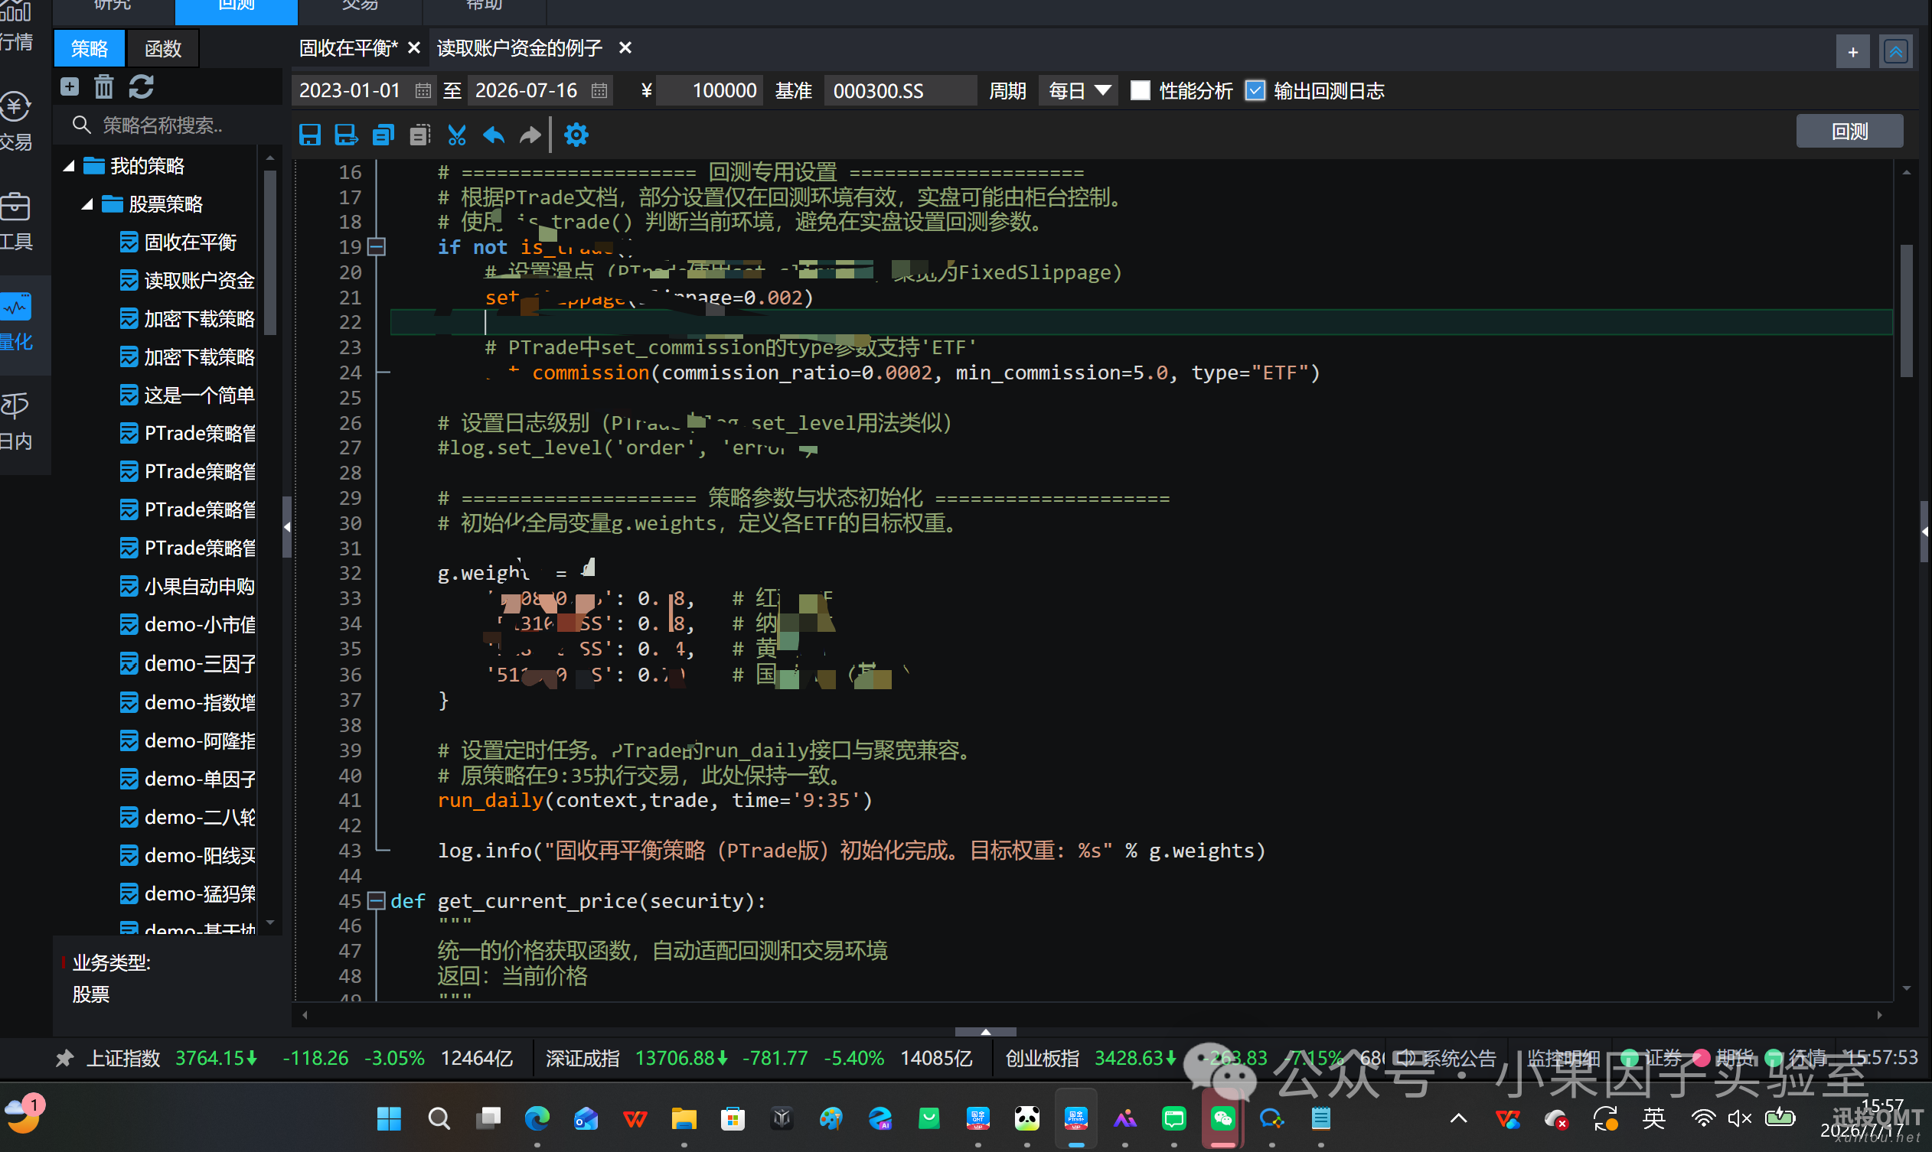Open the 量化 sidebar icon
This screenshot has width=1932, height=1152.
pyautogui.click(x=17, y=322)
